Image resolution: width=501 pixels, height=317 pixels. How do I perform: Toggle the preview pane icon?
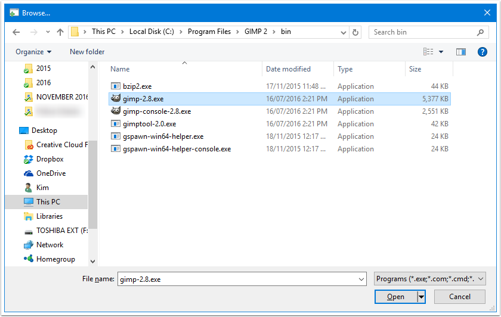click(460, 52)
